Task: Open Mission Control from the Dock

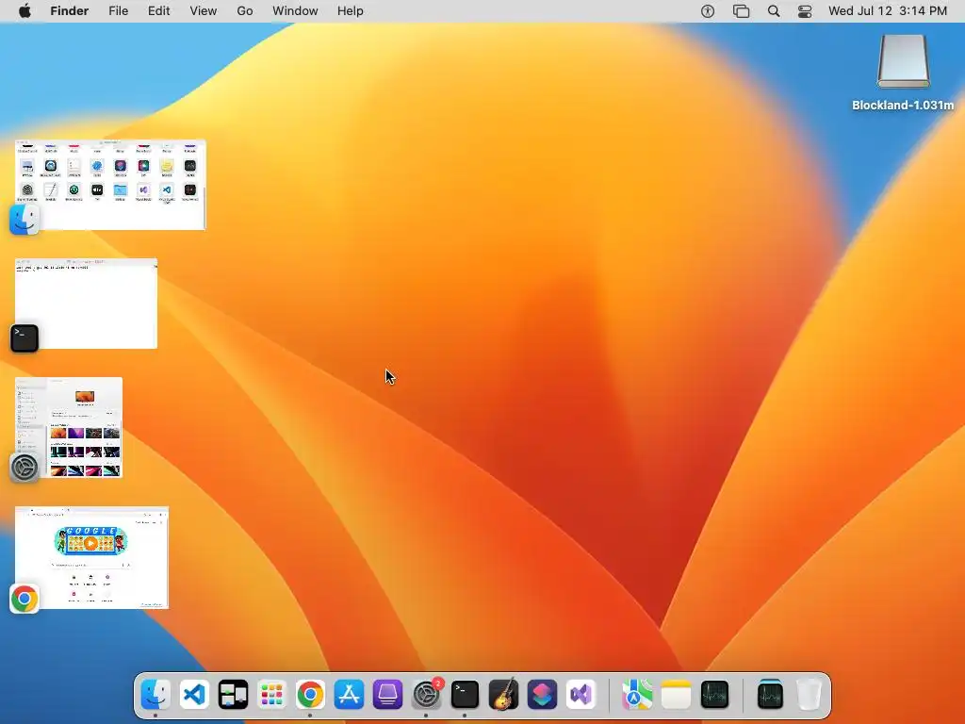Action: (233, 695)
